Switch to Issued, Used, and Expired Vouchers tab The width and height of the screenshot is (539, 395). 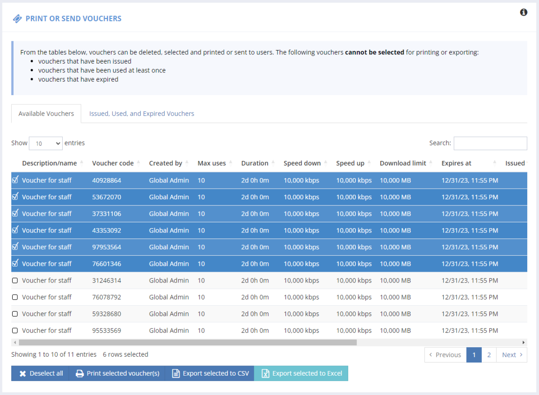point(141,114)
